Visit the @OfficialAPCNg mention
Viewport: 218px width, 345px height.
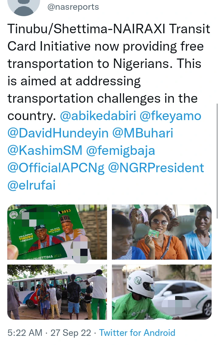(x=56, y=168)
